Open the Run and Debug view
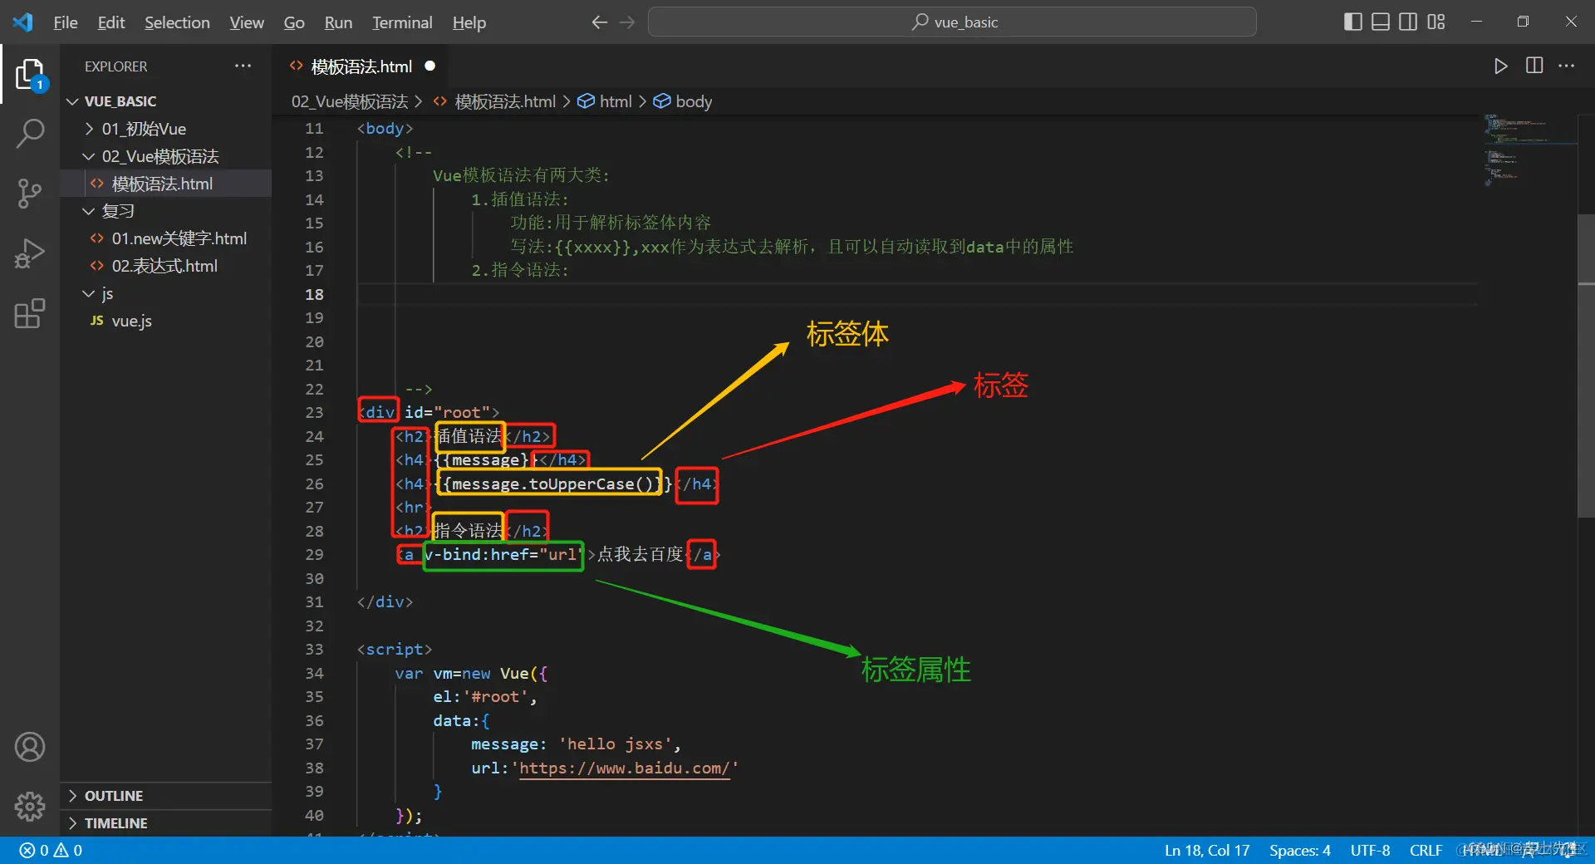Image resolution: width=1595 pixels, height=864 pixels. (30, 253)
